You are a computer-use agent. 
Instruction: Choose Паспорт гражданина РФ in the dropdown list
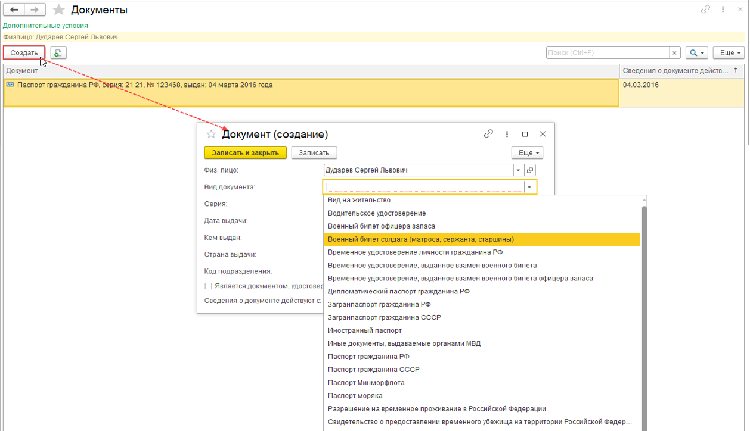point(368,357)
